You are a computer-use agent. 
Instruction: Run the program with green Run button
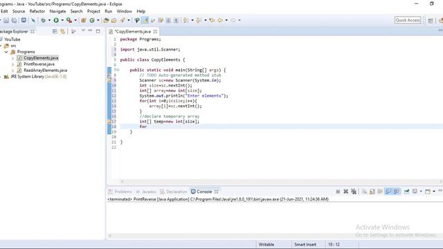56,20
